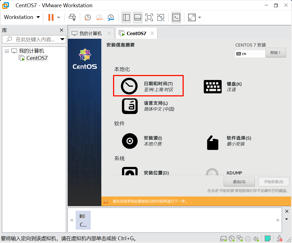This screenshot has width=292, height=243.
Task: Close the thumbnail bar
Action: point(287,211)
